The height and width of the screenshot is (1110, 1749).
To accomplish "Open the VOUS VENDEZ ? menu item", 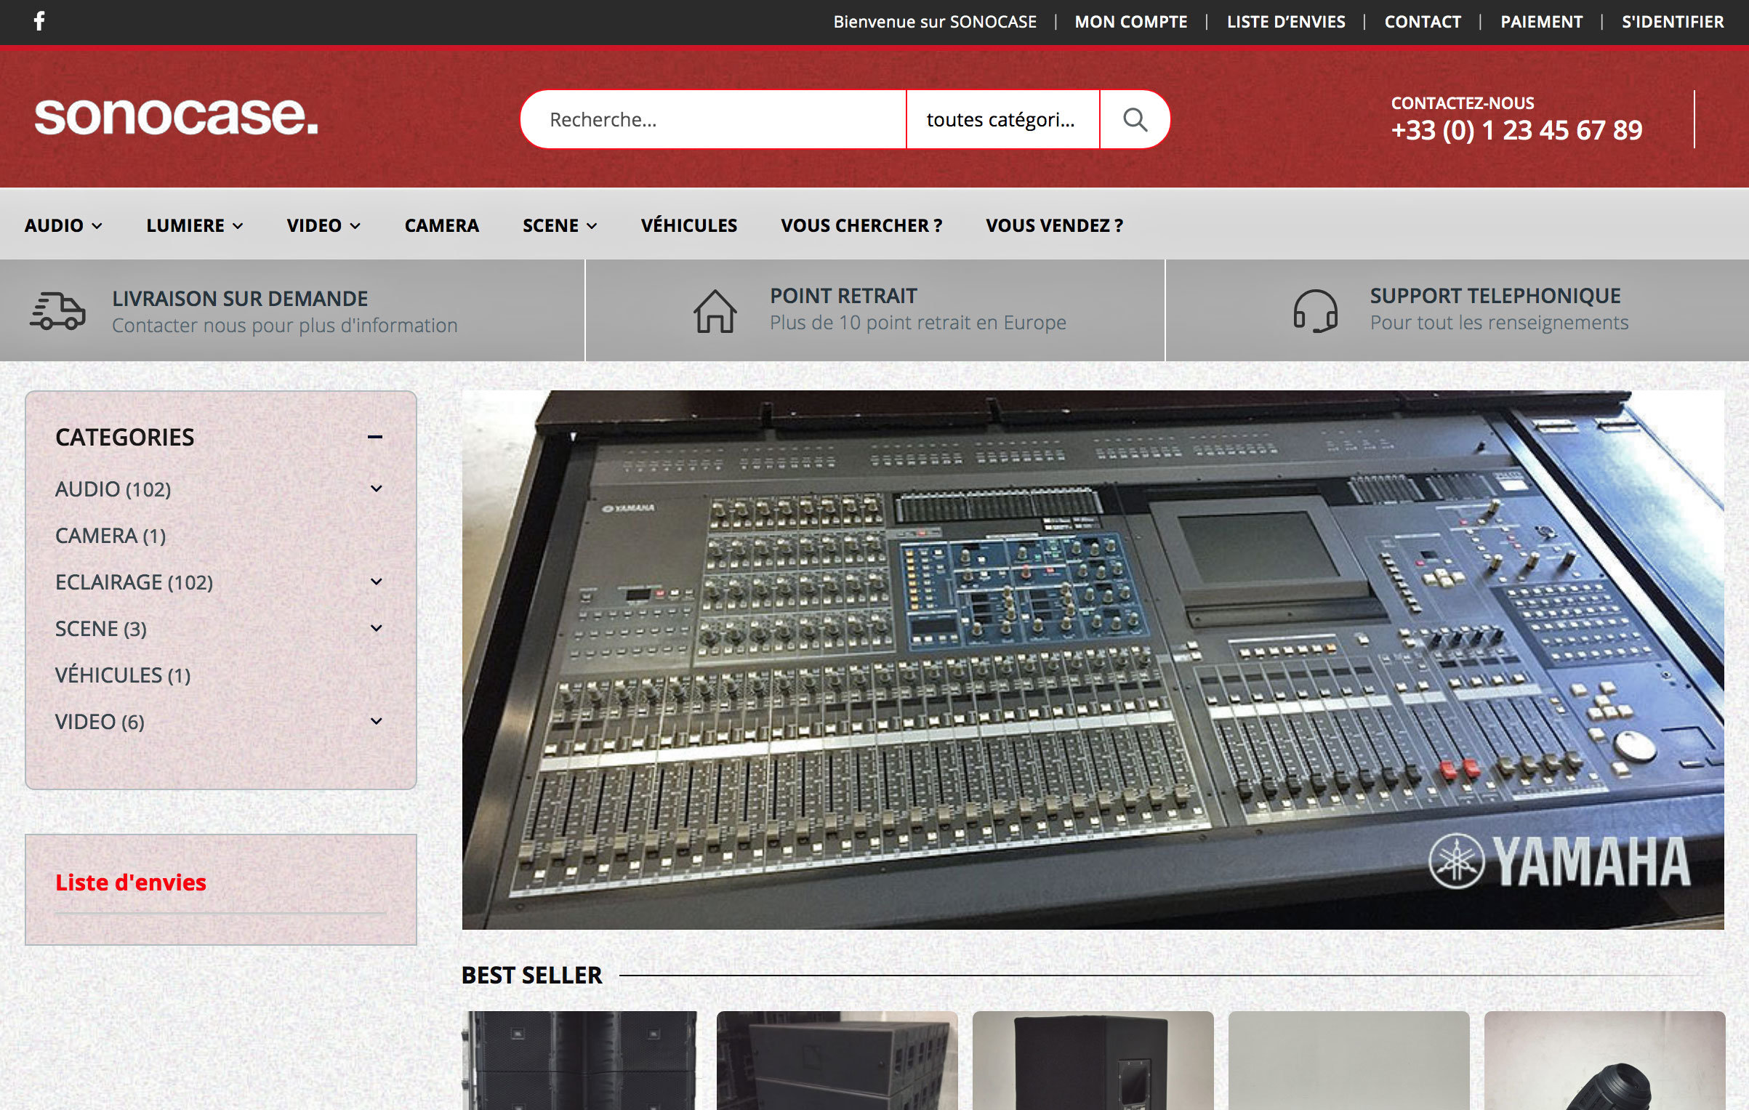I will click(1053, 225).
